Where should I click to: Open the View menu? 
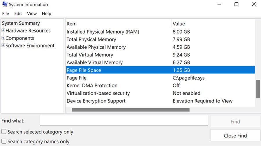tap(32, 14)
